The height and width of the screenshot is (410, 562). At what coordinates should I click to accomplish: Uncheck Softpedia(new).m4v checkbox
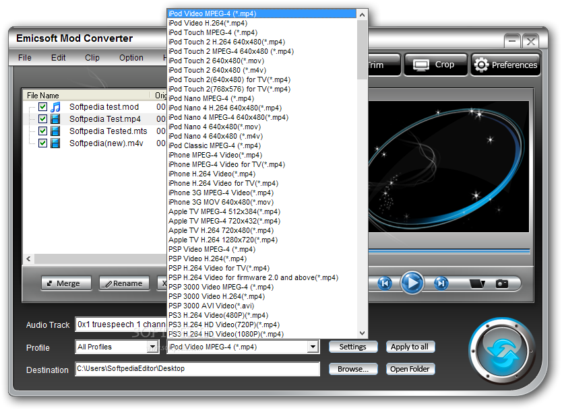[42, 143]
